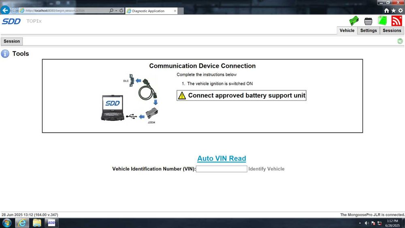Click the SDD logo
This screenshot has width=405, height=228.
[11, 21]
